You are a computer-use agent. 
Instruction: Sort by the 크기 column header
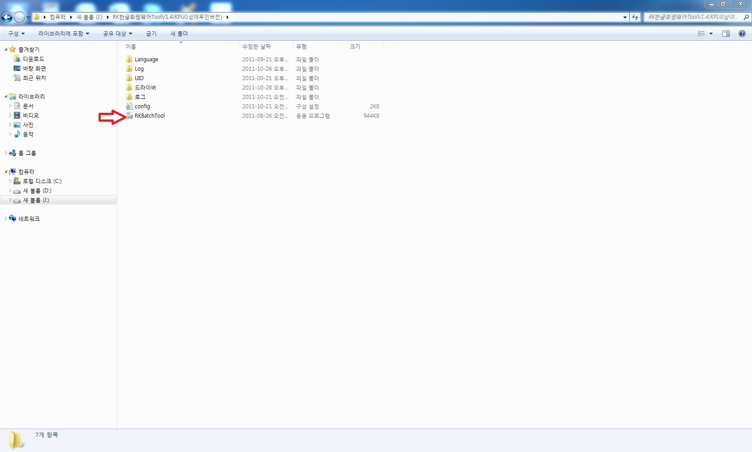[355, 47]
